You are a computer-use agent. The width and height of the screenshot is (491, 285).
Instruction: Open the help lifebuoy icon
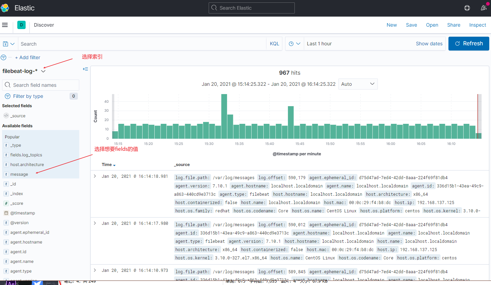click(467, 8)
